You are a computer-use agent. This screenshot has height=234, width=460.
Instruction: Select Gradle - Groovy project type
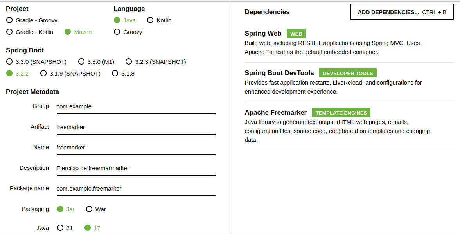[32, 20]
